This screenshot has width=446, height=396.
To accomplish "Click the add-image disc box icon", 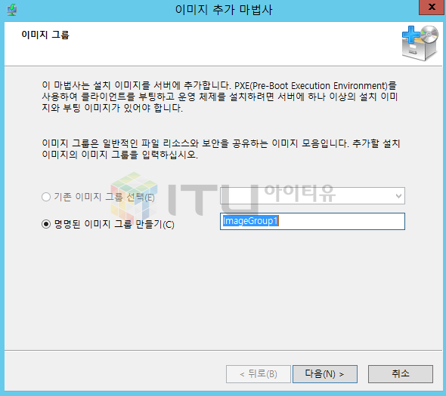I will click(x=420, y=43).
